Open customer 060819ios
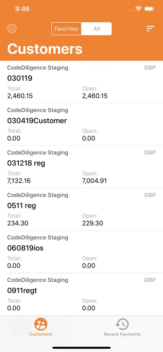This screenshot has width=163, height=352. coord(81,252)
